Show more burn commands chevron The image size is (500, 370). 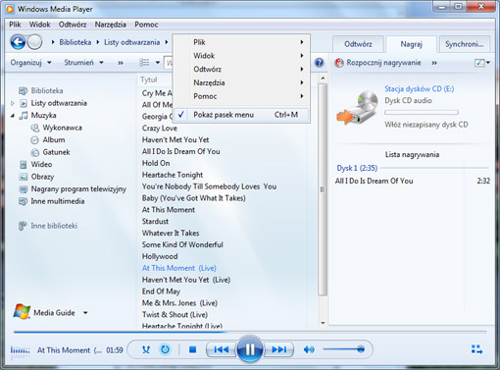tap(434, 63)
